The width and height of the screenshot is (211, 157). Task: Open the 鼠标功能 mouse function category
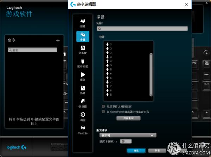tap(83, 63)
